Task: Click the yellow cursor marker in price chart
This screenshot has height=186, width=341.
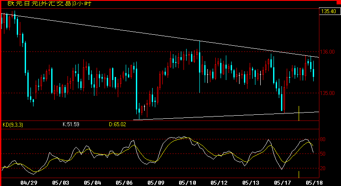Action: [x=299, y=113]
